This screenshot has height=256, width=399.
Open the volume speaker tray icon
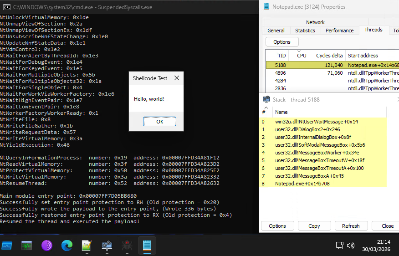point(351,246)
